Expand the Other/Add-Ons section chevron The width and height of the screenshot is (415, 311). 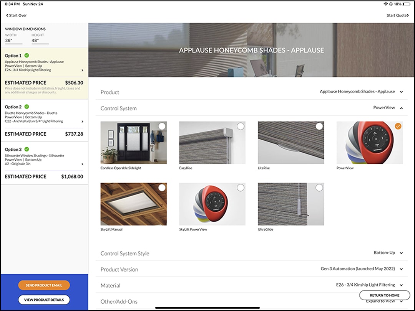tap(401, 301)
